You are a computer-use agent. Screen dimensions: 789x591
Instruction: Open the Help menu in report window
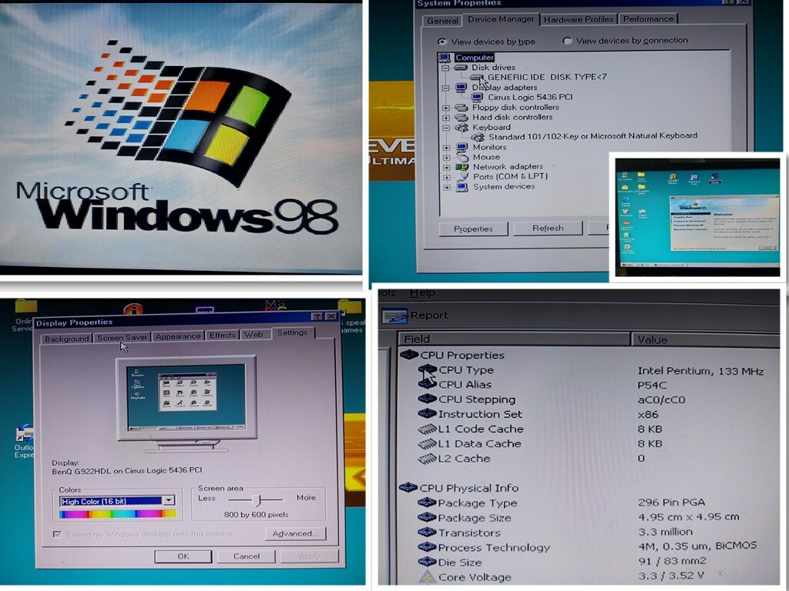pyautogui.click(x=422, y=293)
